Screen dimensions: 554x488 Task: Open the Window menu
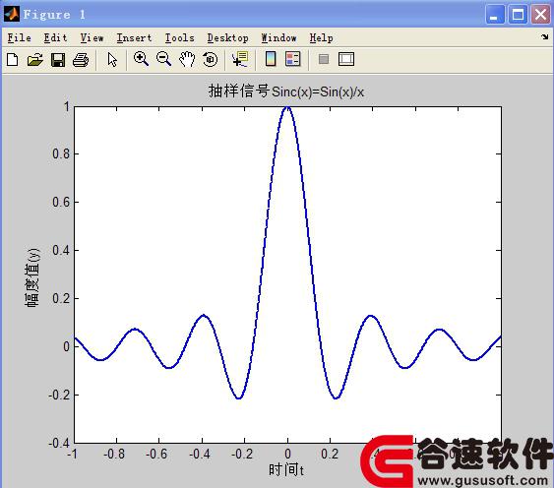278,37
